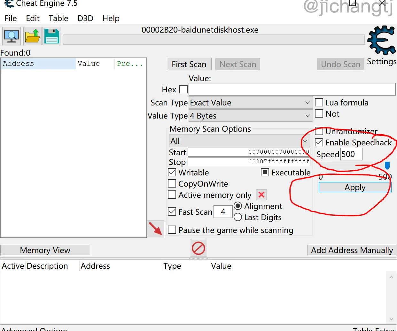The width and height of the screenshot is (397, 331).
Task: Click the process name 00002B20-baidunetdiskhost.exe
Action: (200, 30)
